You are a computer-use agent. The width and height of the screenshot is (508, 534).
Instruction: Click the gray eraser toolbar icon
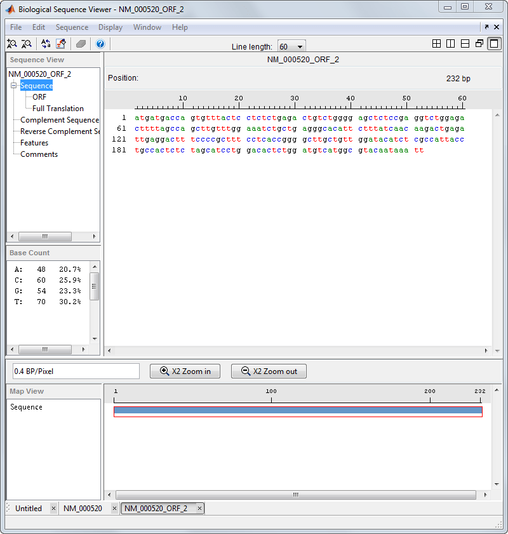tap(81, 44)
